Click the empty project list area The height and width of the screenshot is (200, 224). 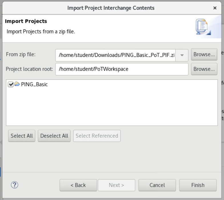(111, 109)
